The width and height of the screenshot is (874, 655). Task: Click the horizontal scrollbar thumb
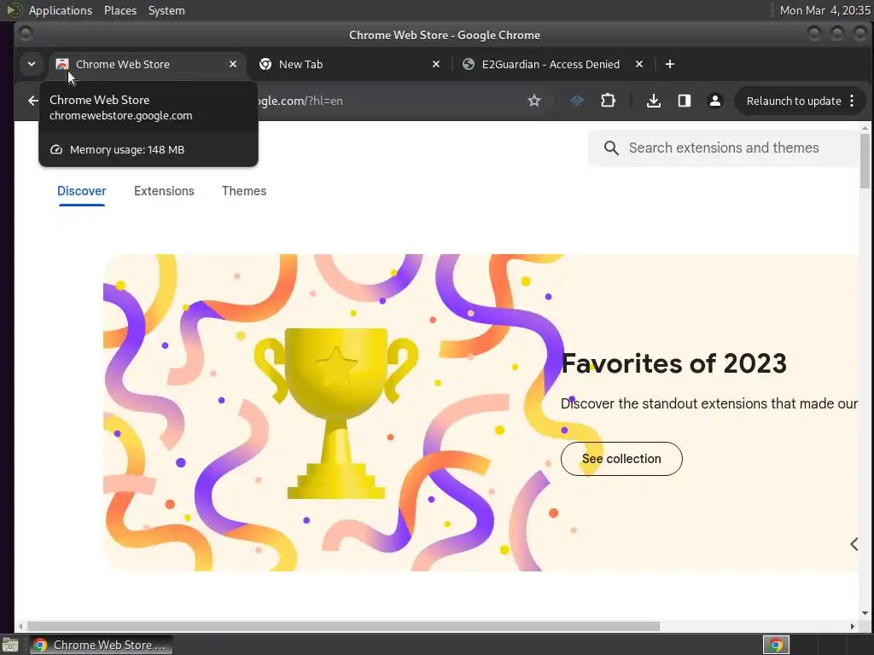[343, 627]
